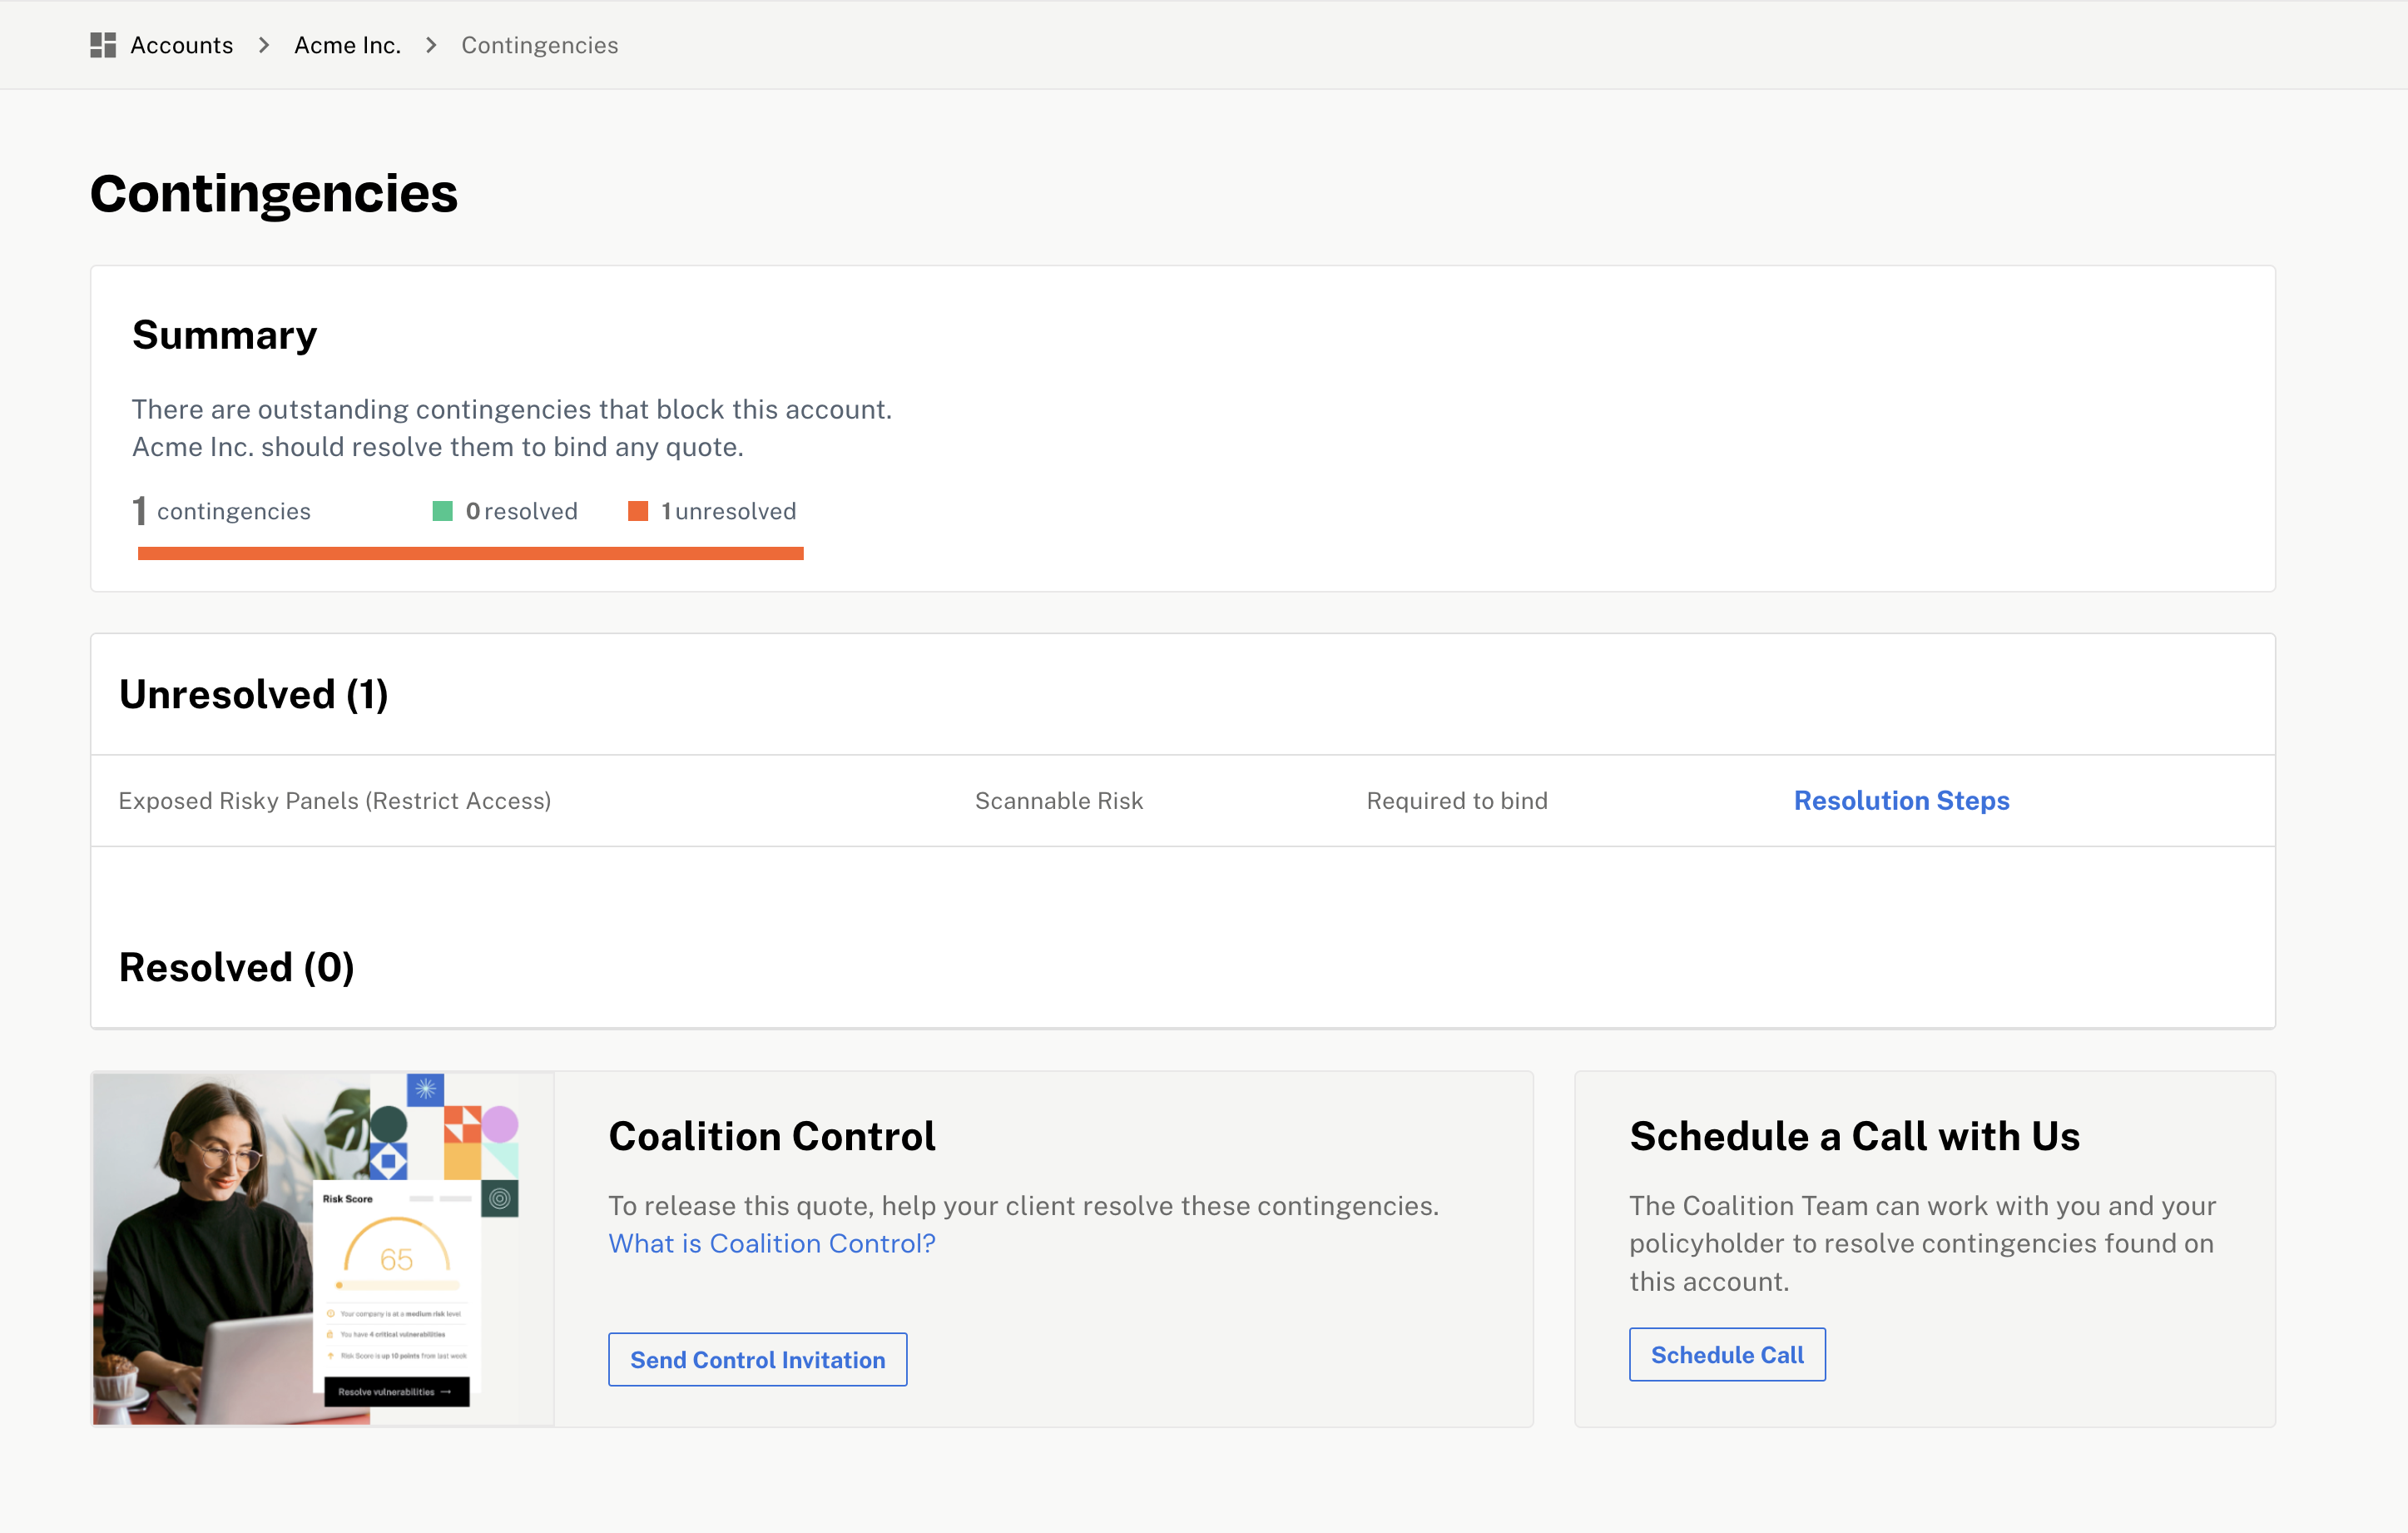Click the Unresolved (1) section heading
Screen dimensions: 2408x1533
[x=254, y=695]
